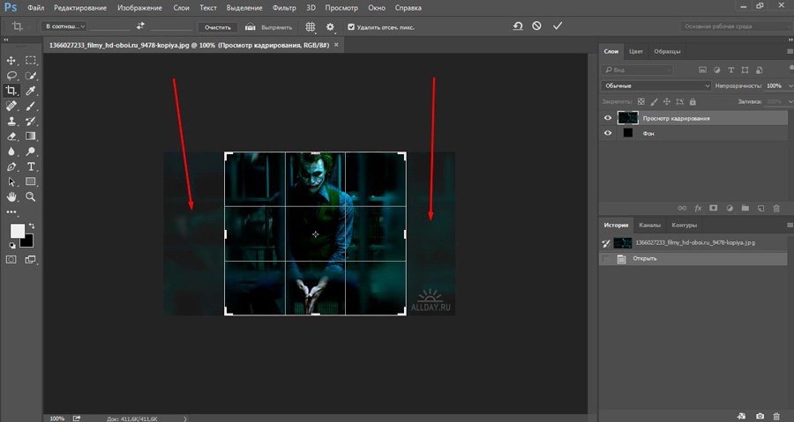794x422 pixels.
Task: Select the Path Selection tool
Action: click(x=11, y=182)
